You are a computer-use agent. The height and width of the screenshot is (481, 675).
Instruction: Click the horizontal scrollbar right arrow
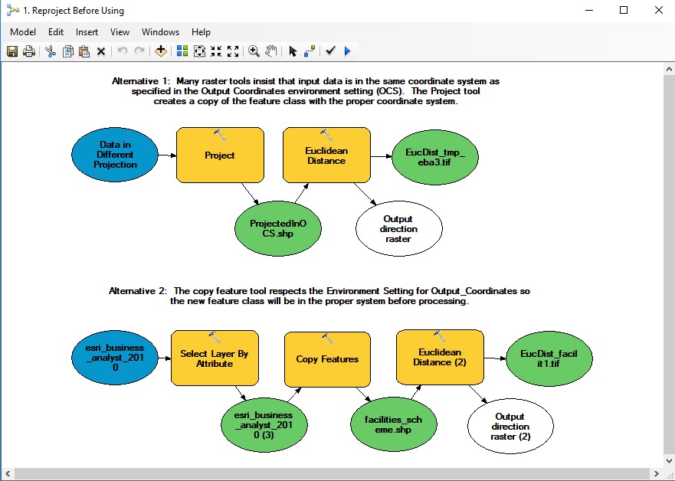(656, 473)
